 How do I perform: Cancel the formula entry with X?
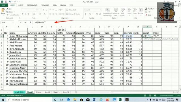(x=20, y=22)
